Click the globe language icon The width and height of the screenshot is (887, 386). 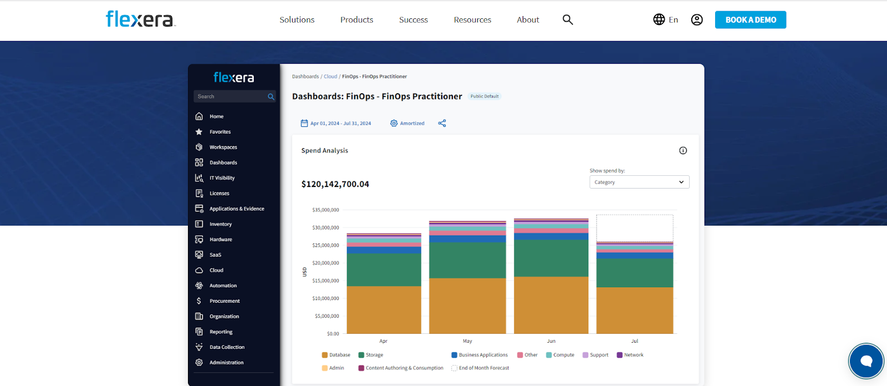point(659,19)
